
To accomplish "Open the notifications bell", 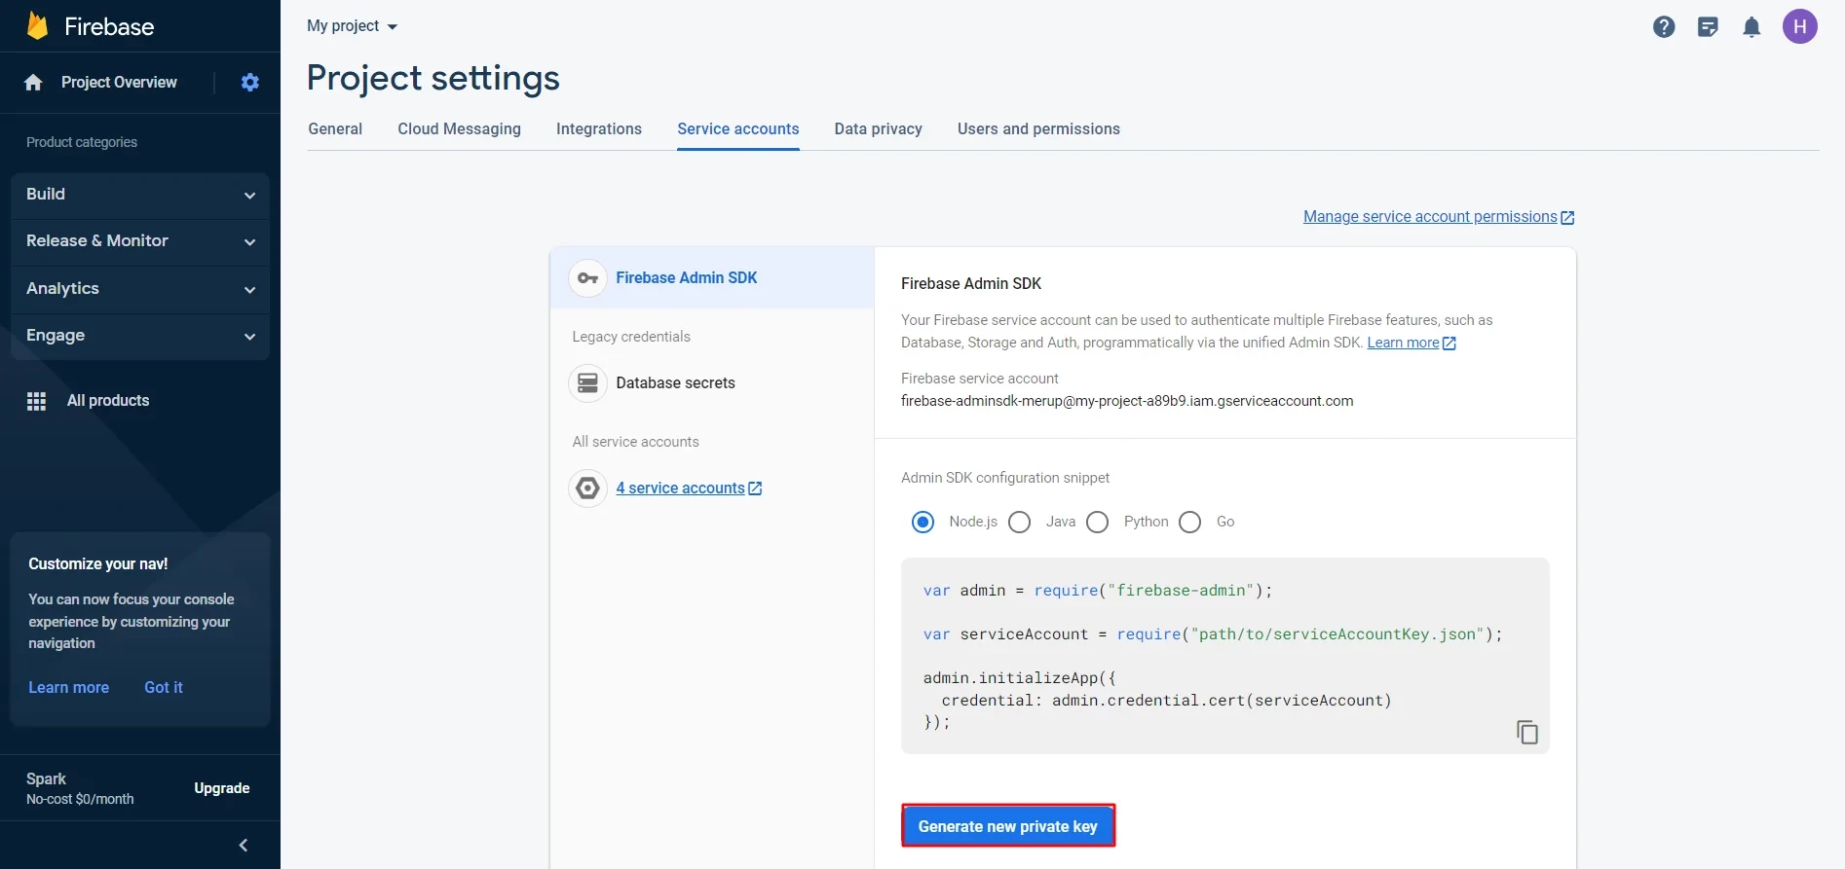I will point(1751,27).
